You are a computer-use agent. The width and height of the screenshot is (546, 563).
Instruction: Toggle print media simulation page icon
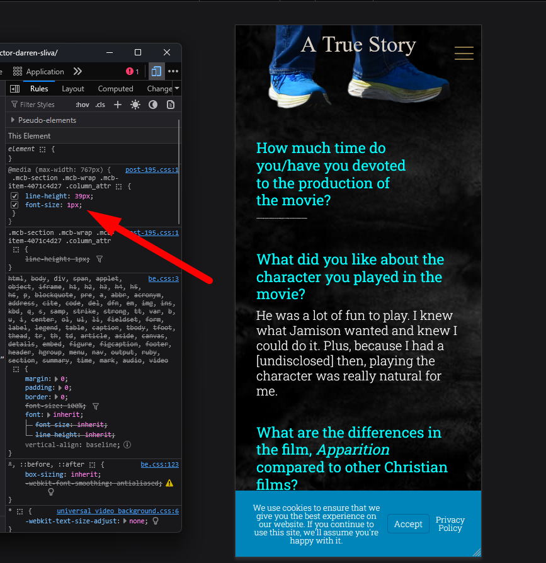(x=170, y=105)
